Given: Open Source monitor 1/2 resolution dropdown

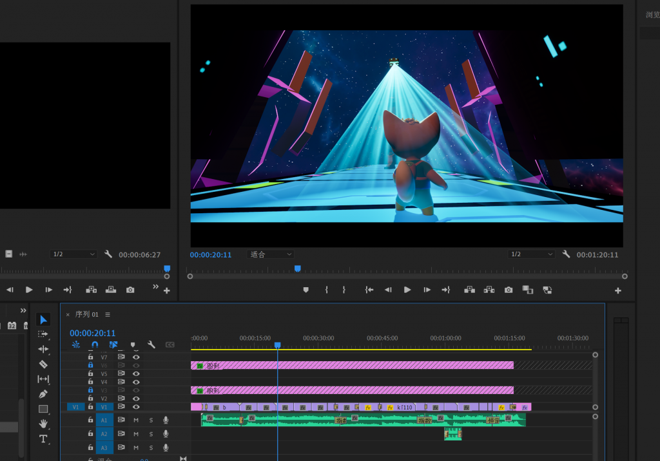Looking at the screenshot, I should click(73, 254).
